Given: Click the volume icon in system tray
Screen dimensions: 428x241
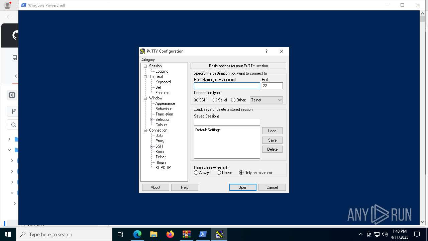Looking at the screenshot, I should [385, 234].
